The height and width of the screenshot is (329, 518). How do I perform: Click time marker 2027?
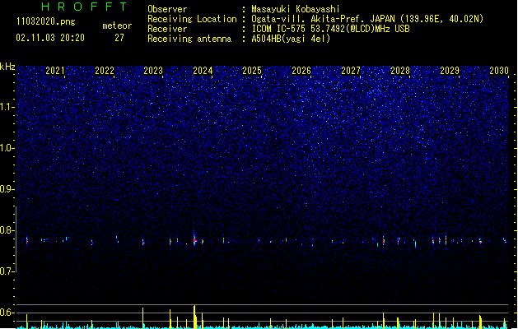351,71
